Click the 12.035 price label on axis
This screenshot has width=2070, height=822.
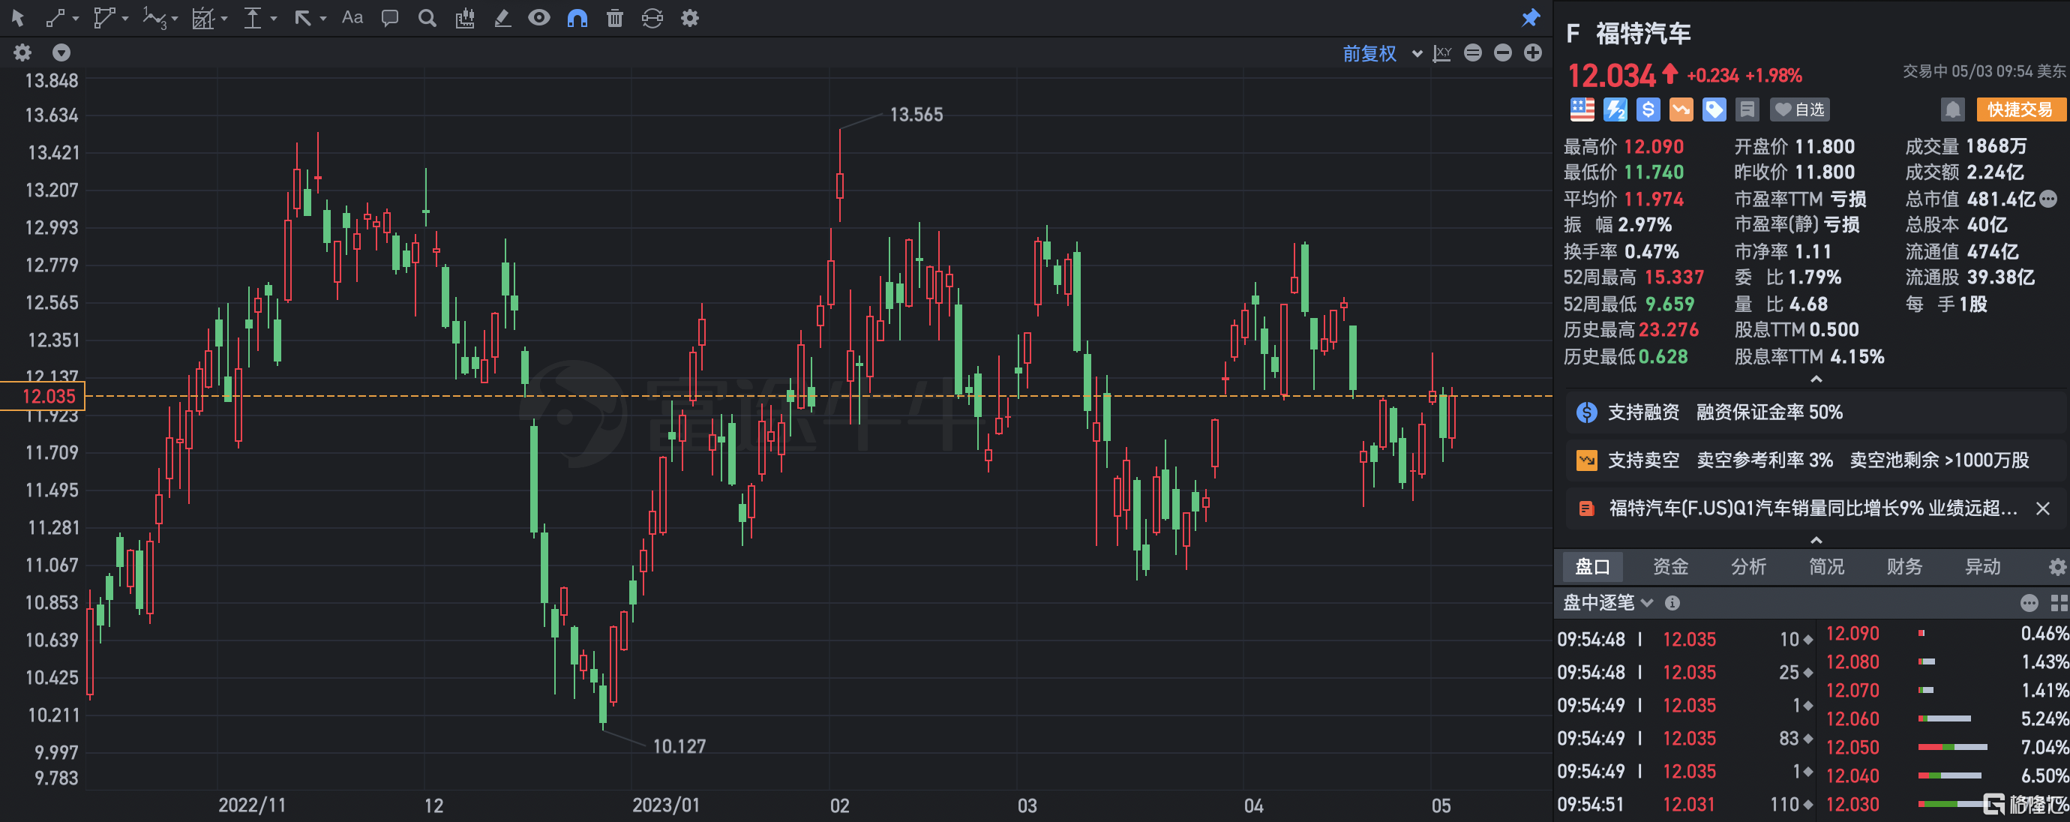(43, 396)
